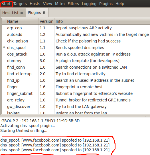Sort by Version column header

[x=46, y=21]
